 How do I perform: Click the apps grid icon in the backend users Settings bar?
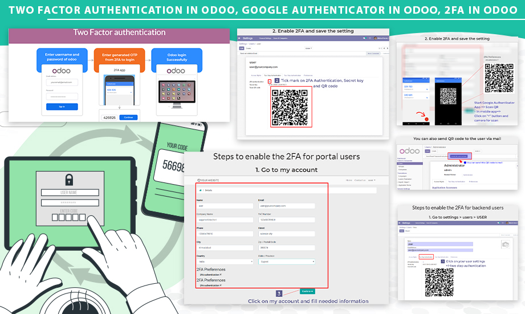(400, 223)
